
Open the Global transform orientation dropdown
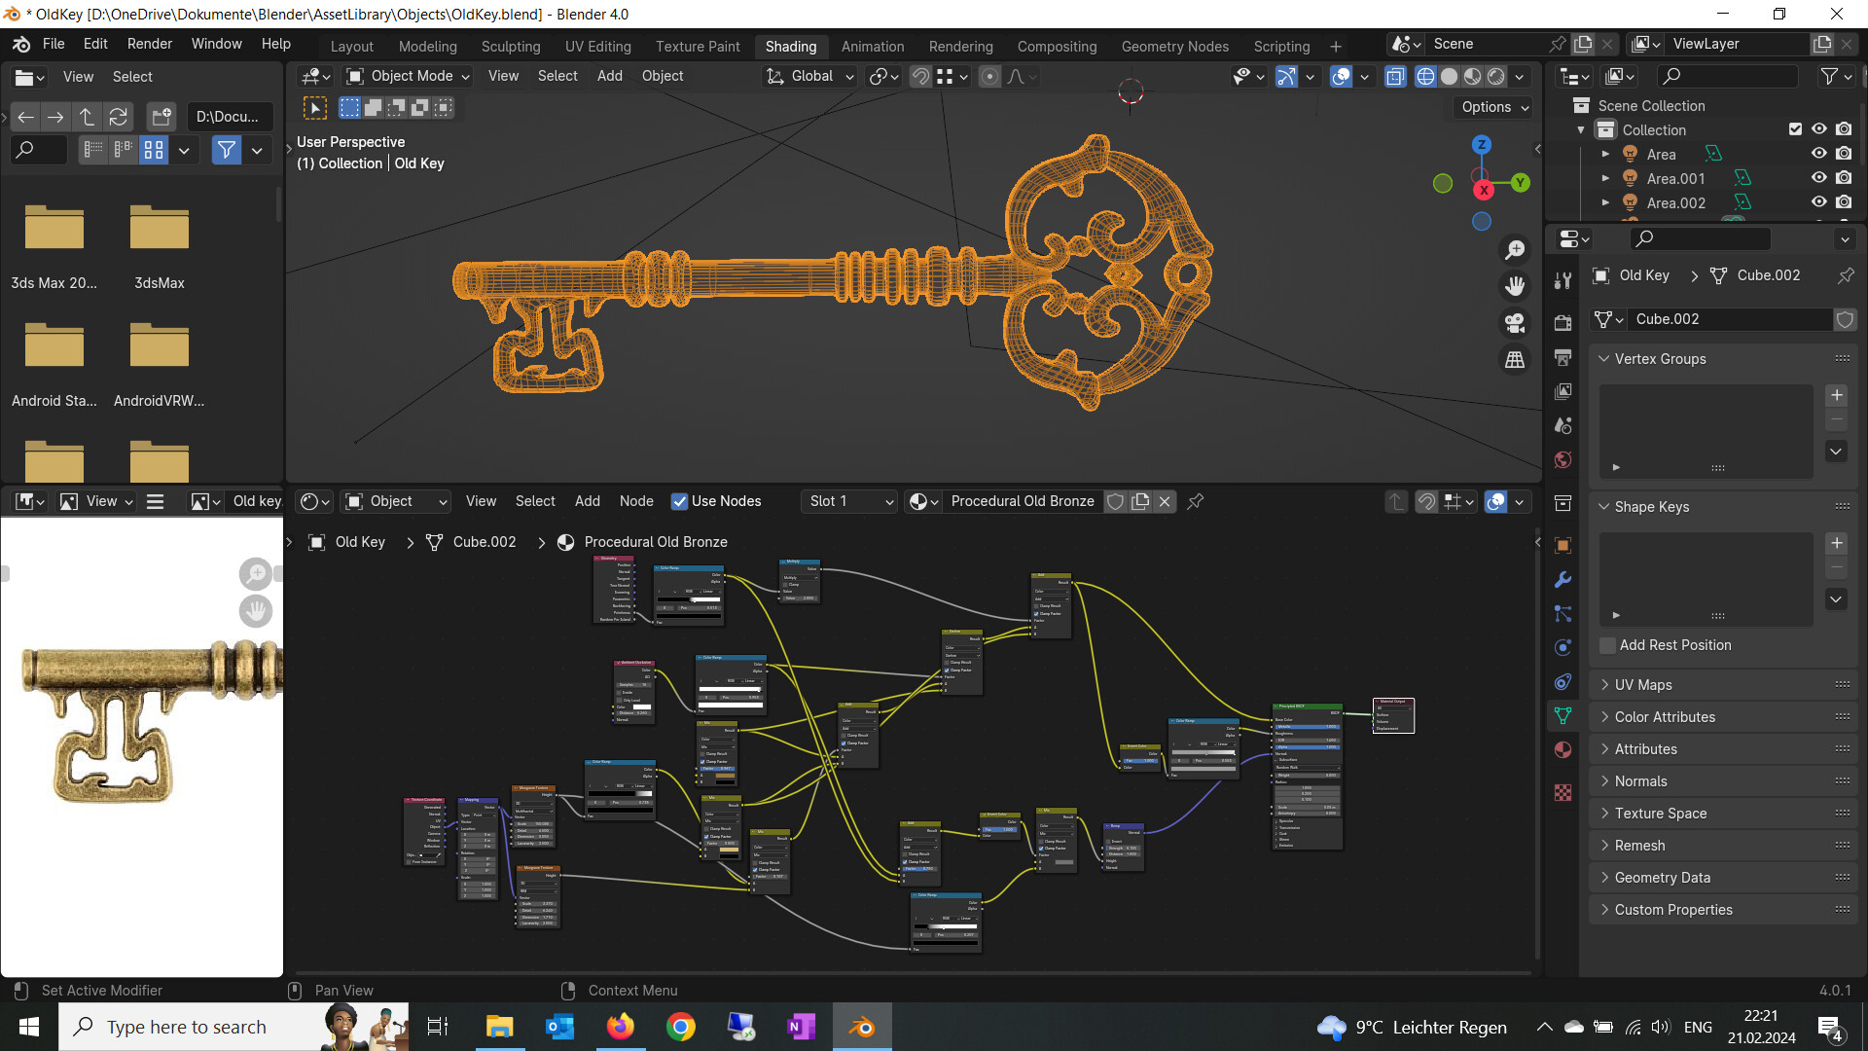[x=810, y=76]
